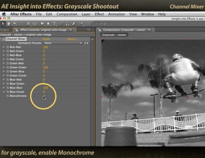The image size is (205, 158).
Task: Enable the Blue-Const stopwatch
Action: coord(7,92)
